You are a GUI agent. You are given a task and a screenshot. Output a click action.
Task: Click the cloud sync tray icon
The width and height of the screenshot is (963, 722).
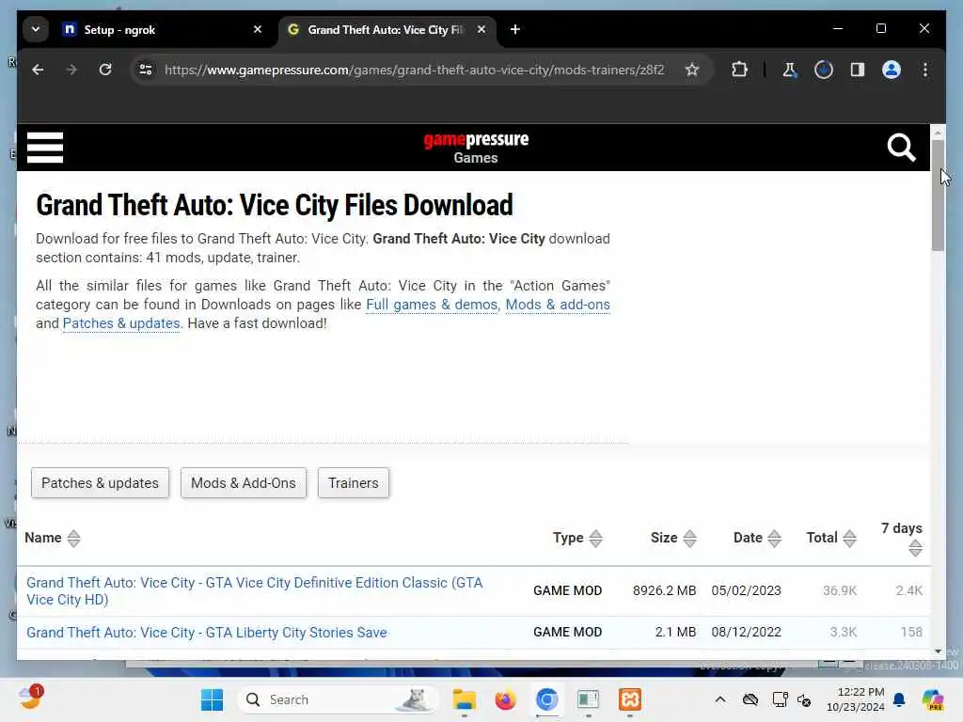750,699
